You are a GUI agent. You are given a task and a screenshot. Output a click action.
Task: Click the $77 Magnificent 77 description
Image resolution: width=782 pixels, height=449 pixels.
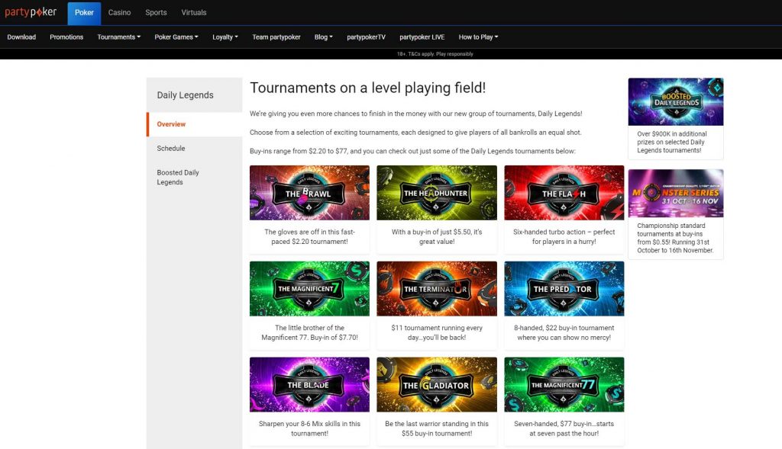pyautogui.click(x=564, y=428)
